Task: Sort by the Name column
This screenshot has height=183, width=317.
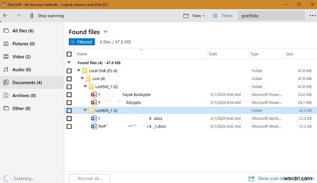Action: click(82, 54)
